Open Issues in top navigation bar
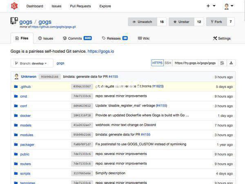 [56, 6]
